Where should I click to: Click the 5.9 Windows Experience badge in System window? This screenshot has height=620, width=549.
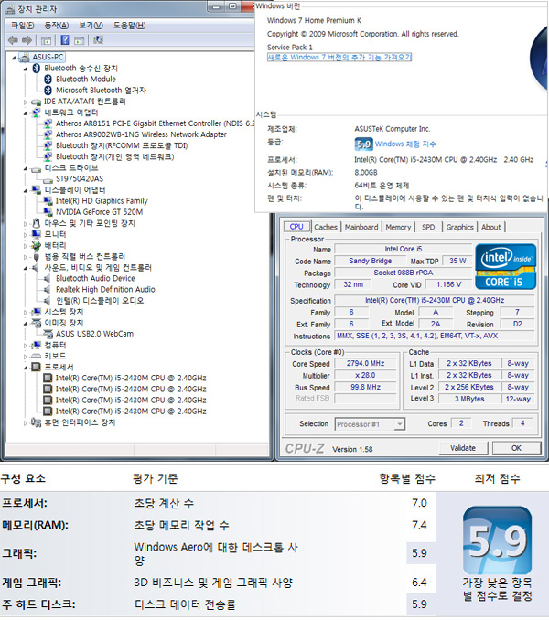(x=363, y=144)
